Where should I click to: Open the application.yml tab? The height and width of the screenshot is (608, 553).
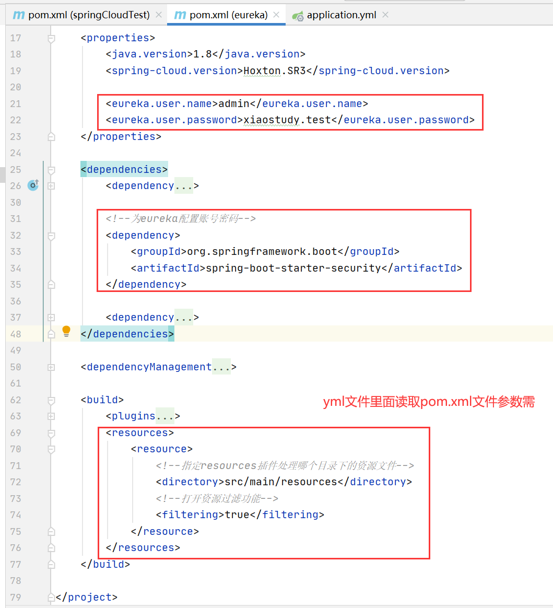click(x=342, y=15)
